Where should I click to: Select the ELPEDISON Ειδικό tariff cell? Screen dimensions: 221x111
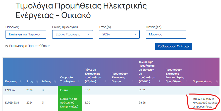70,103
